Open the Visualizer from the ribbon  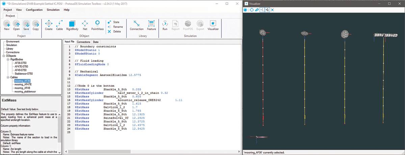[213, 26]
